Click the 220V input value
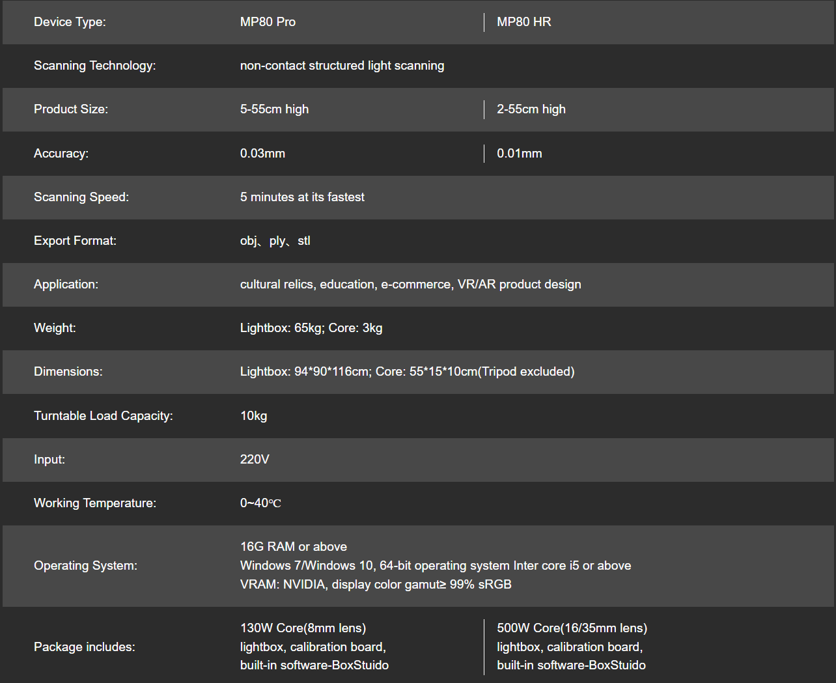 pyautogui.click(x=255, y=460)
